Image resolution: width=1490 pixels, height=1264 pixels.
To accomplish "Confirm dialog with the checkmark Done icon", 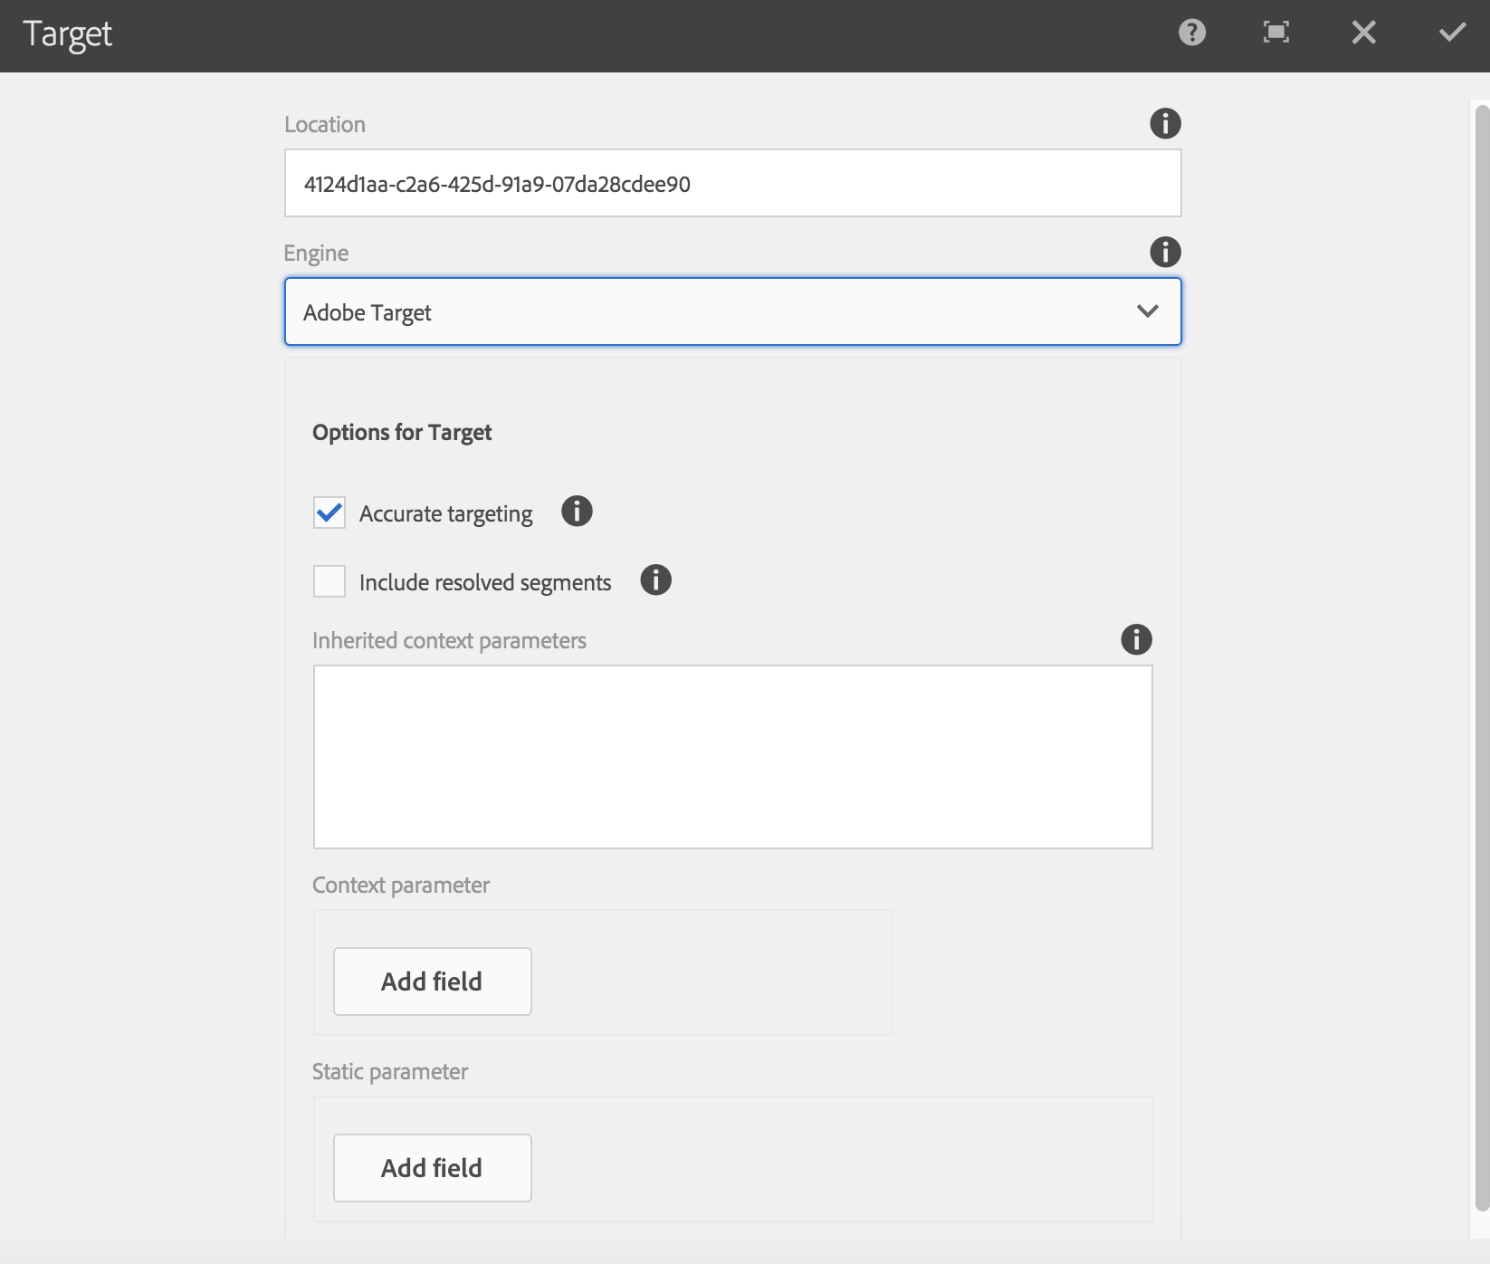I will click(x=1452, y=34).
